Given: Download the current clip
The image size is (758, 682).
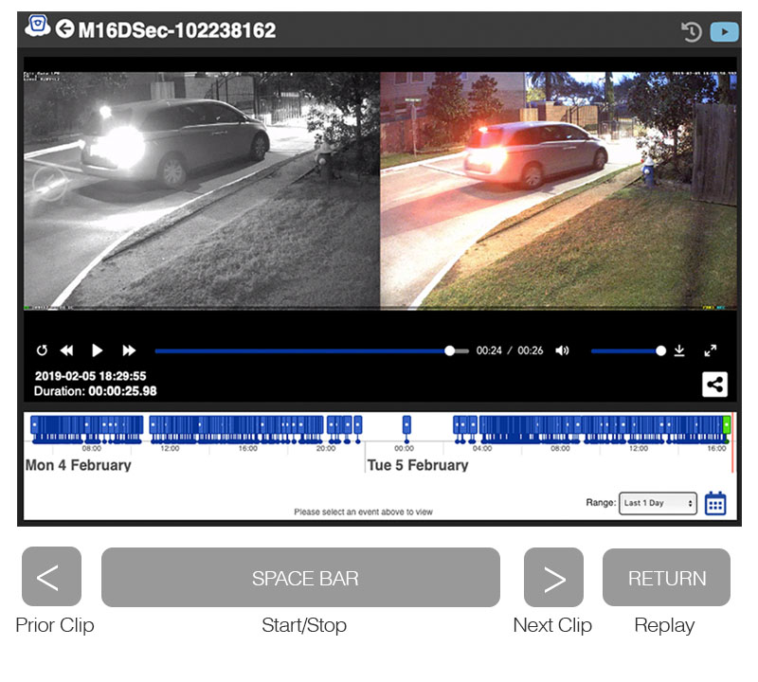Looking at the screenshot, I should 679,350.
